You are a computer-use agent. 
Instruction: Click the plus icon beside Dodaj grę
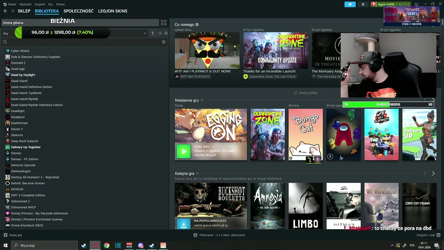click(5, 235)
